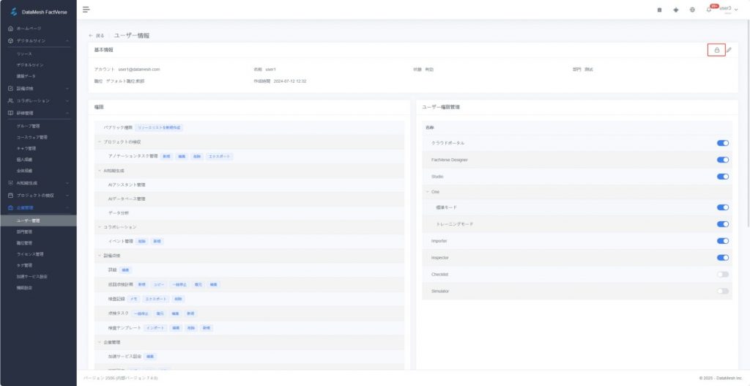
Task: Click the エクスポート tag in アノテーションタスク管理 row
Action: click(219, 156)
